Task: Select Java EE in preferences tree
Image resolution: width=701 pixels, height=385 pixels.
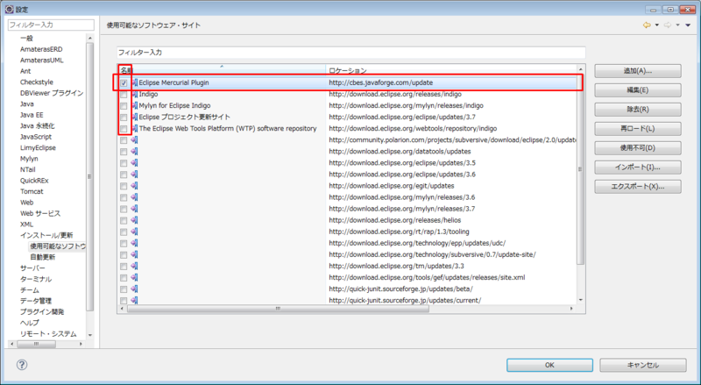Action: (x=32, y=115)
